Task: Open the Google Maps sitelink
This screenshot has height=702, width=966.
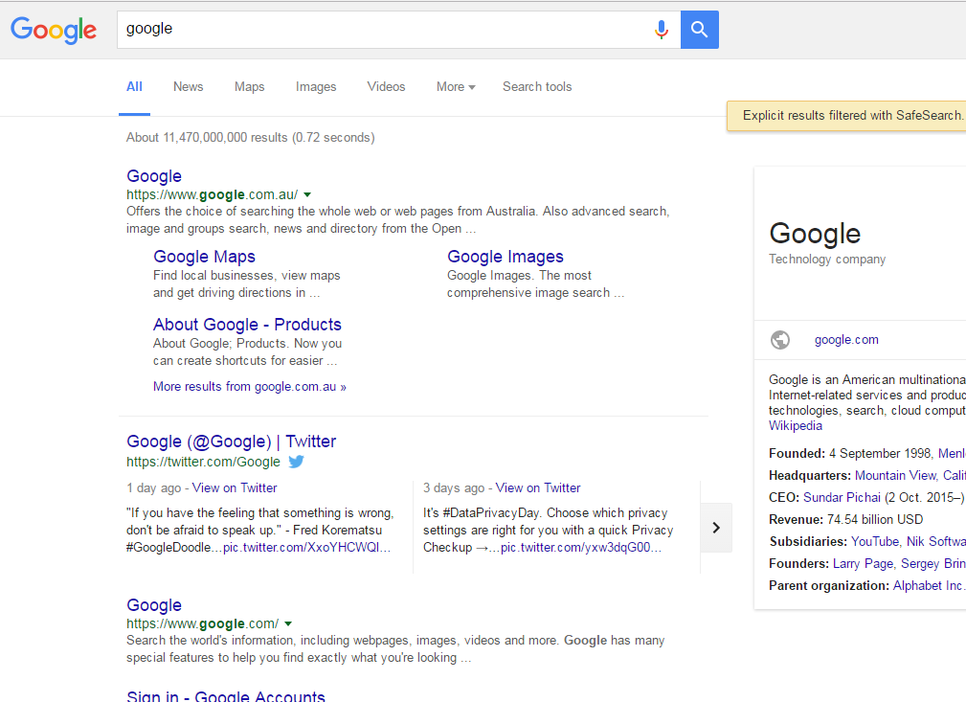Action: pos(205,257)
